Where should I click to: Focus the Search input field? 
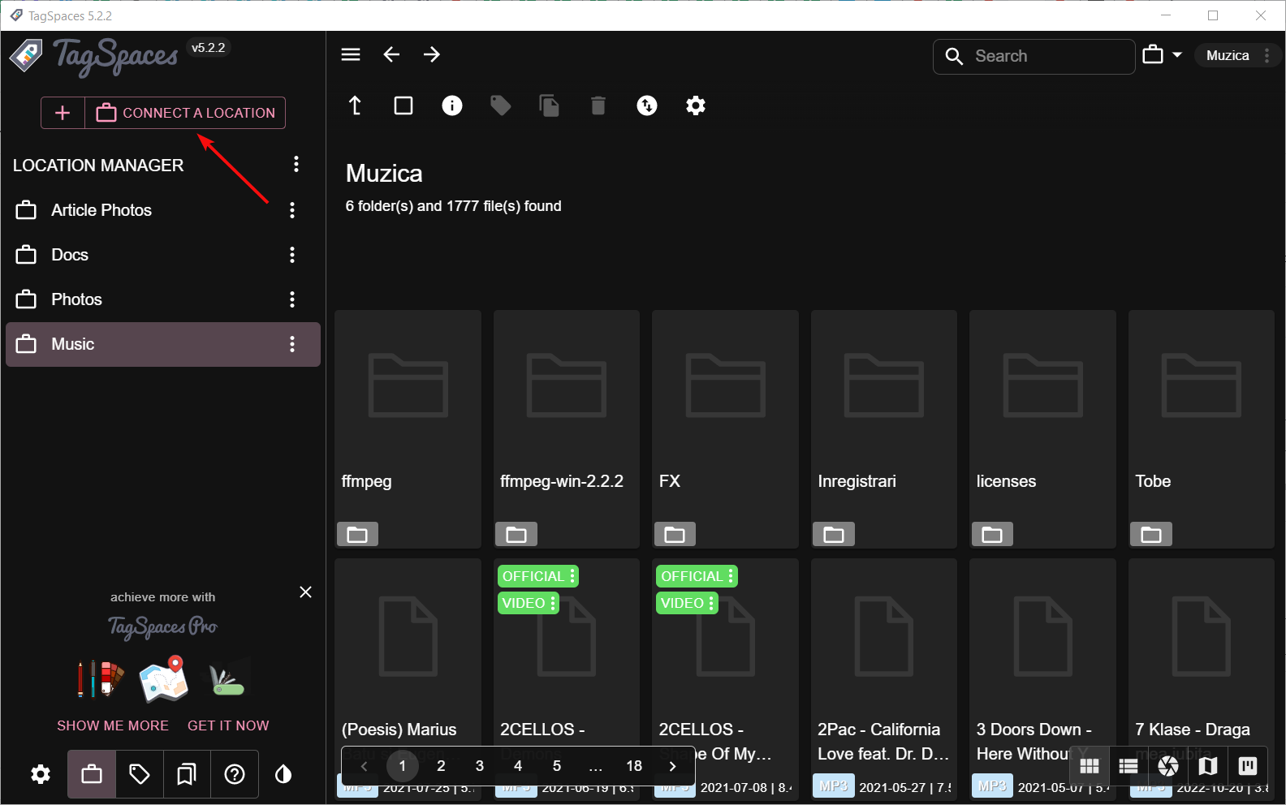1034,56
